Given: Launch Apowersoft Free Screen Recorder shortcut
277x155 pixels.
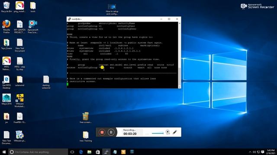Looking at the screenshot, I should 33,27.
